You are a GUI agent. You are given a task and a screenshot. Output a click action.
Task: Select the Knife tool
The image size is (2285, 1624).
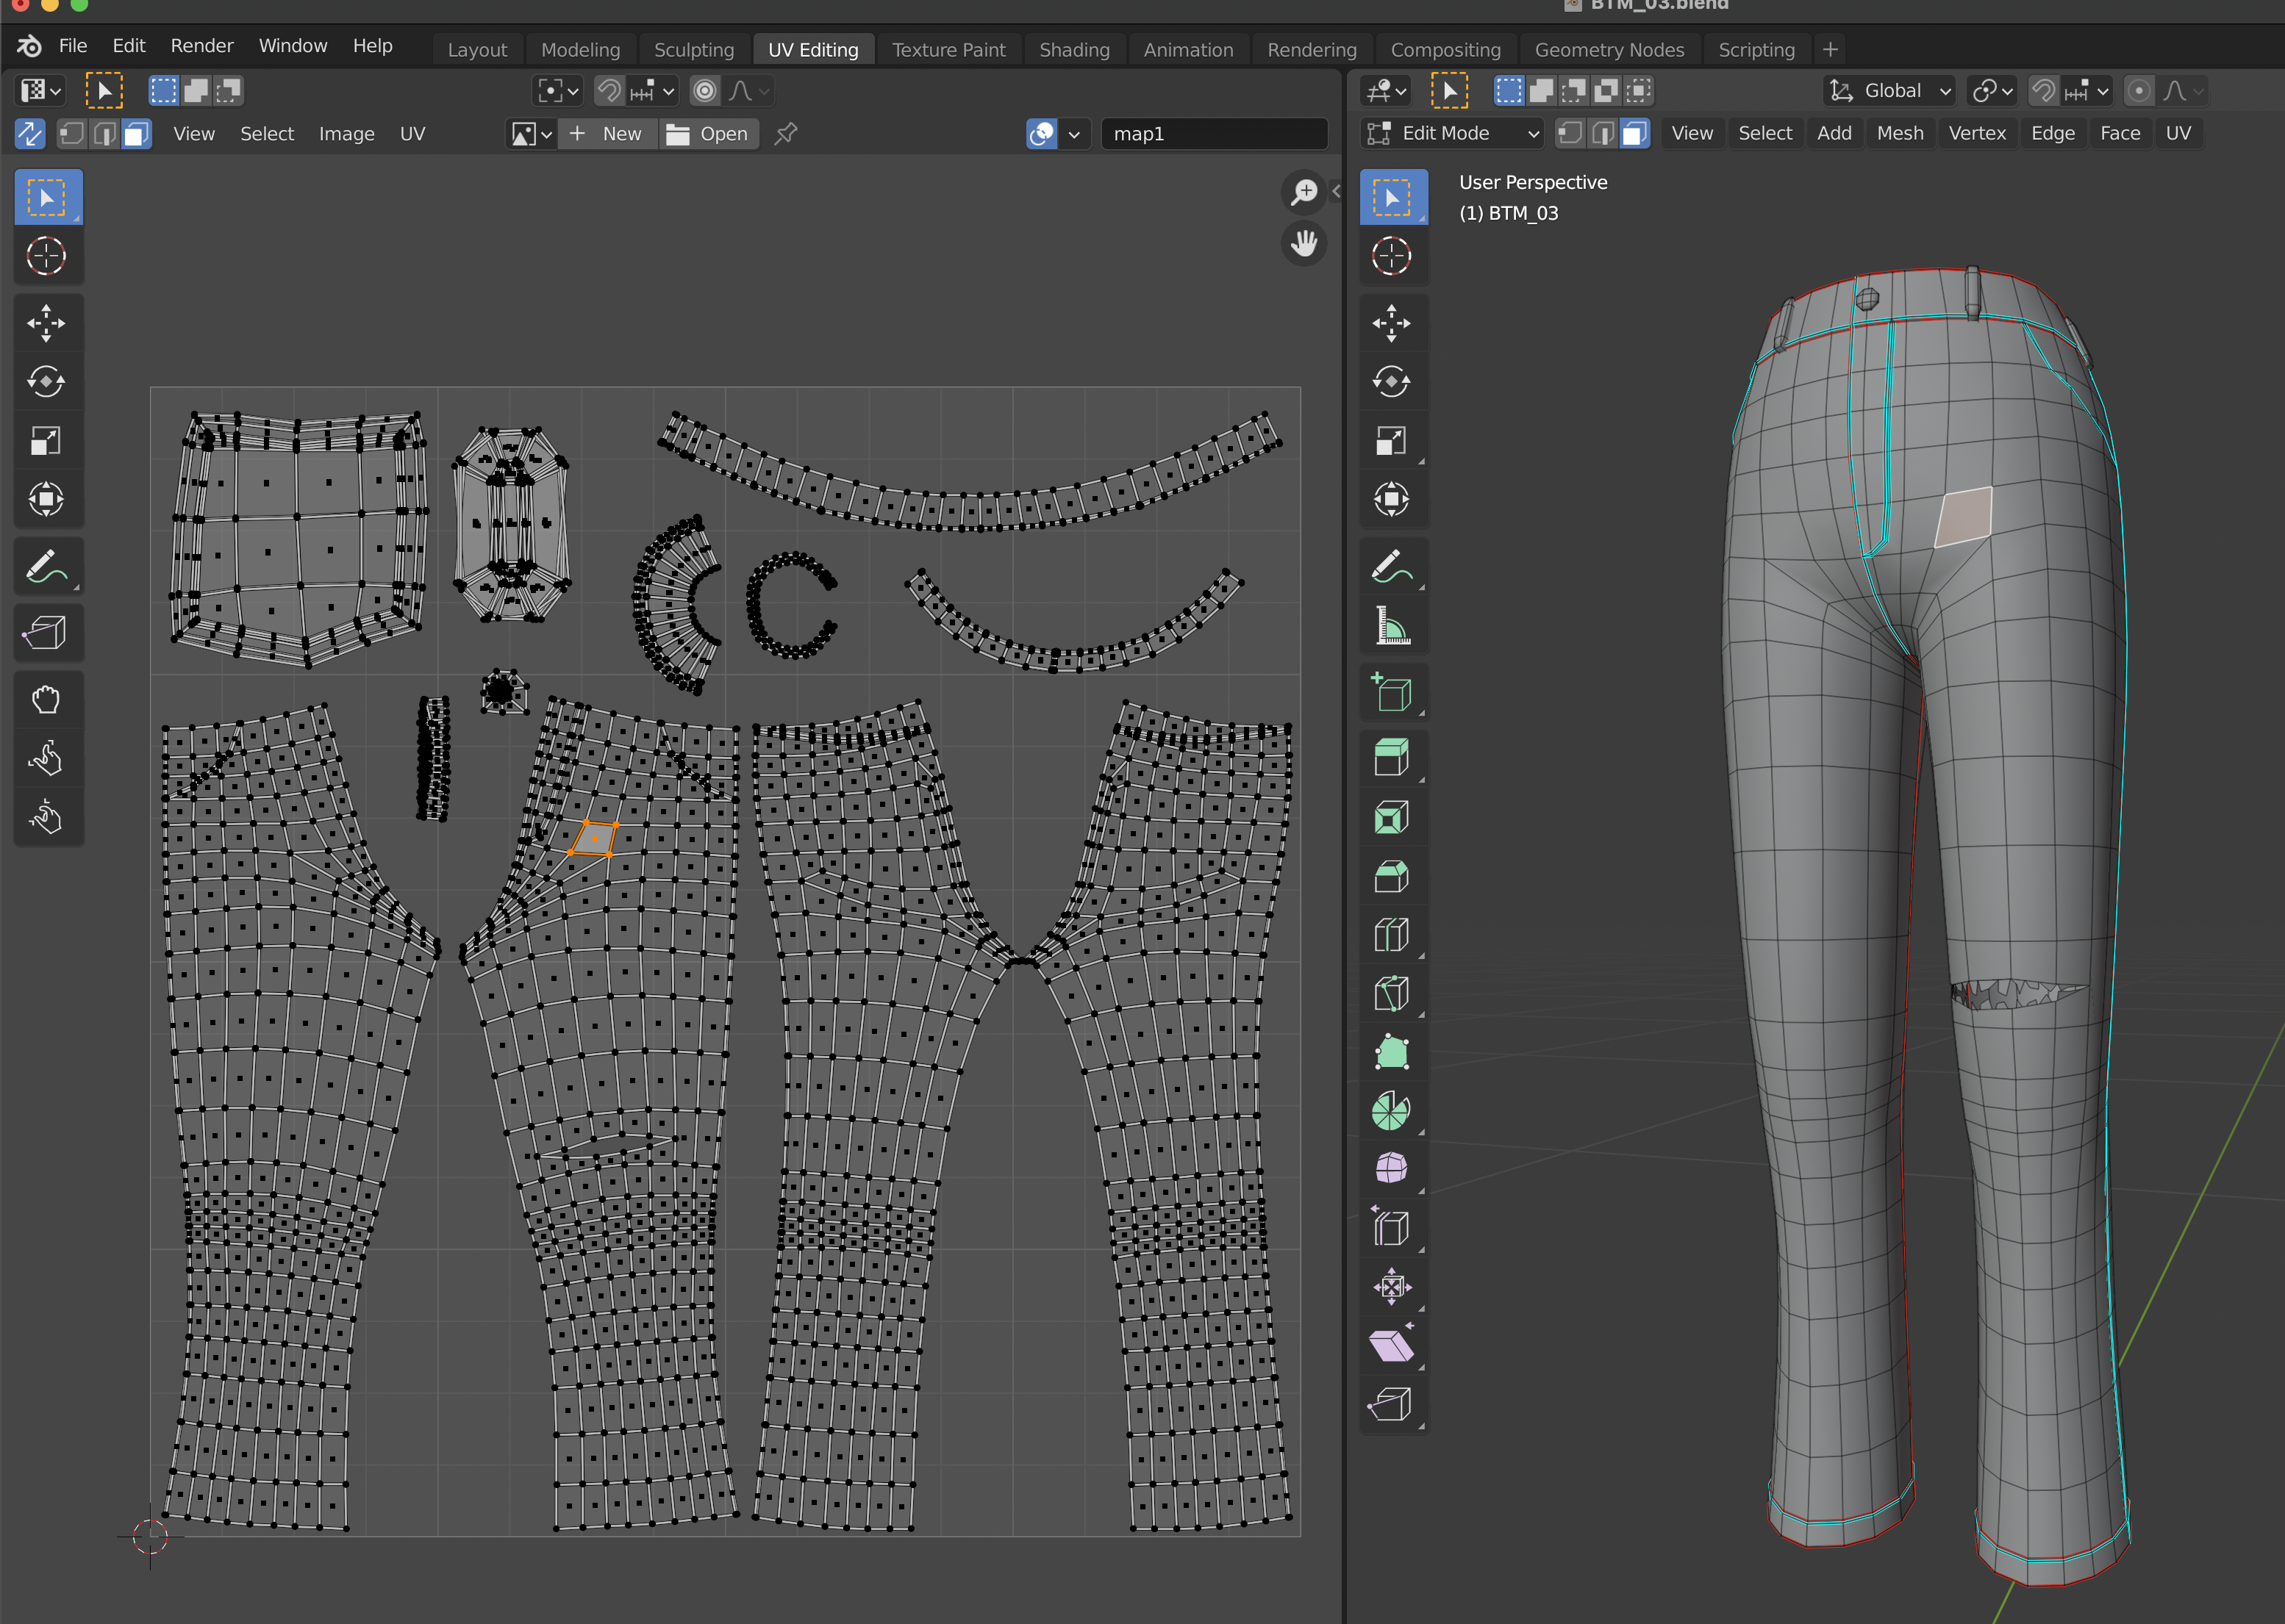pyautogui.click(x=1392, y=994)
